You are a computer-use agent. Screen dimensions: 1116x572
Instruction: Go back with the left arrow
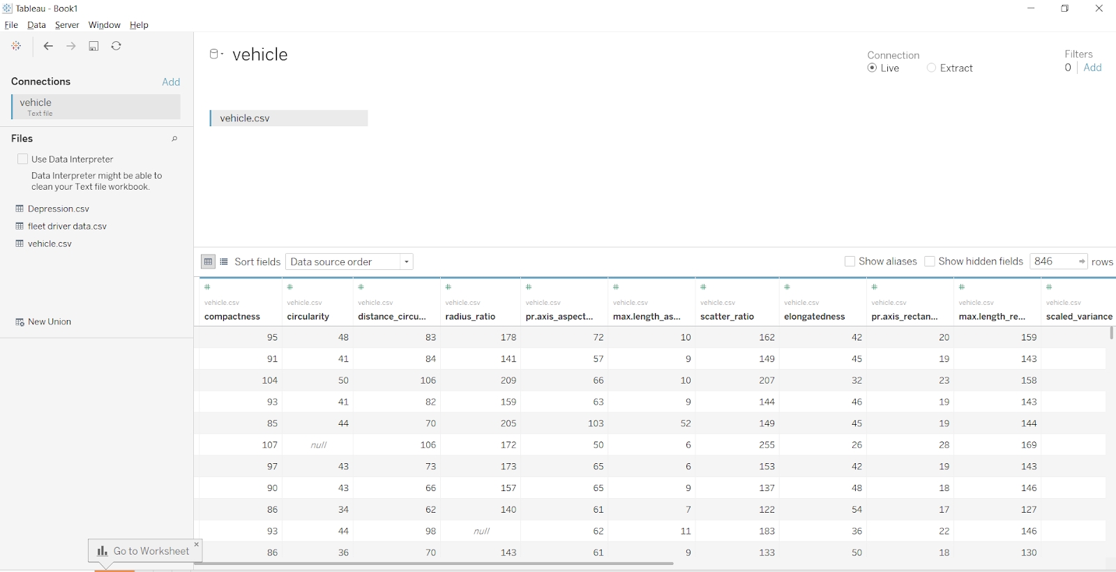click(x=48, y=46)
